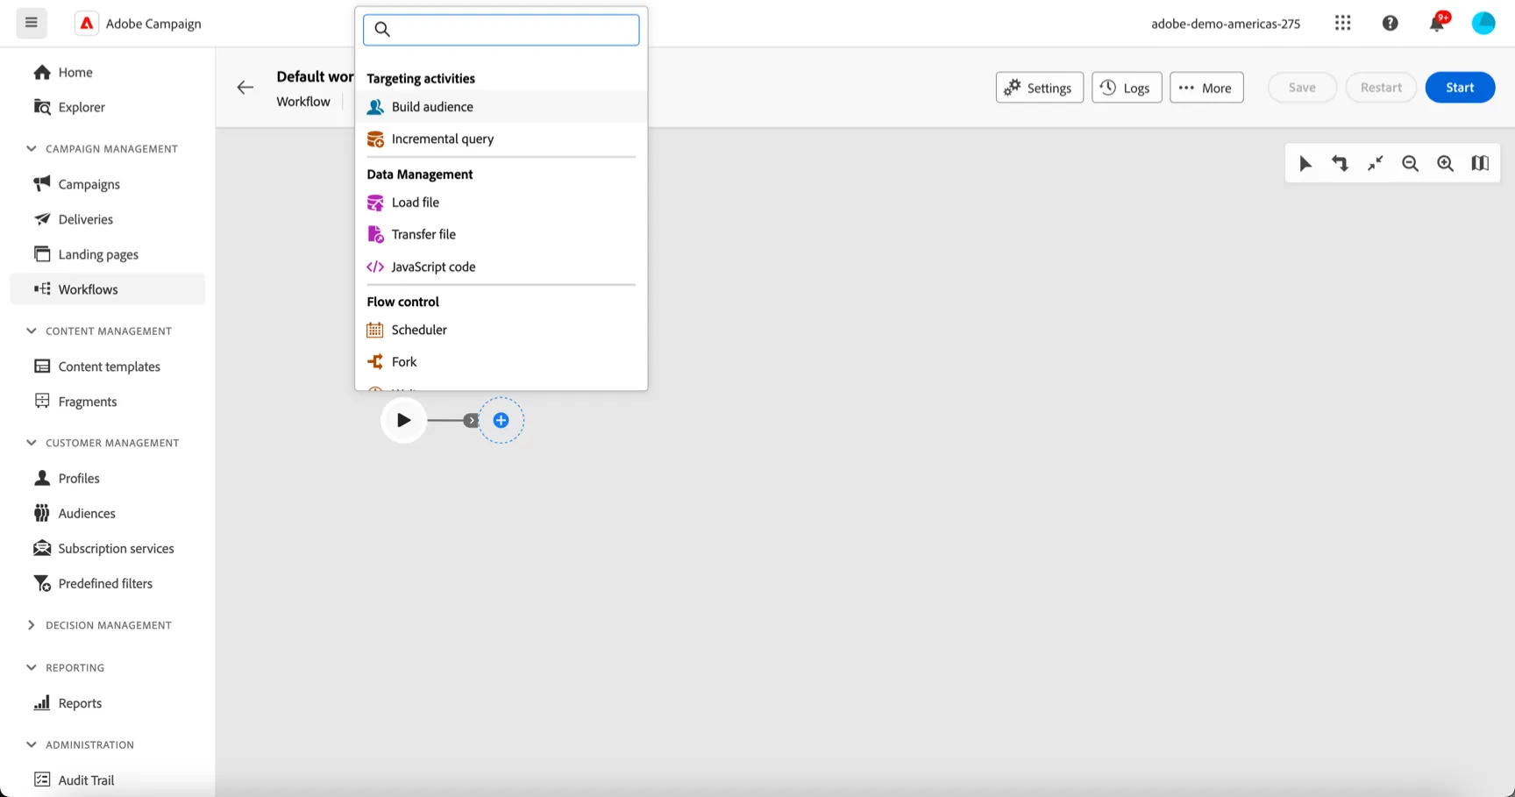Image resolution: width=1515 pixels, height=797 pixels.
Task: Open the user profile avatar
Action: point(1483,24)
